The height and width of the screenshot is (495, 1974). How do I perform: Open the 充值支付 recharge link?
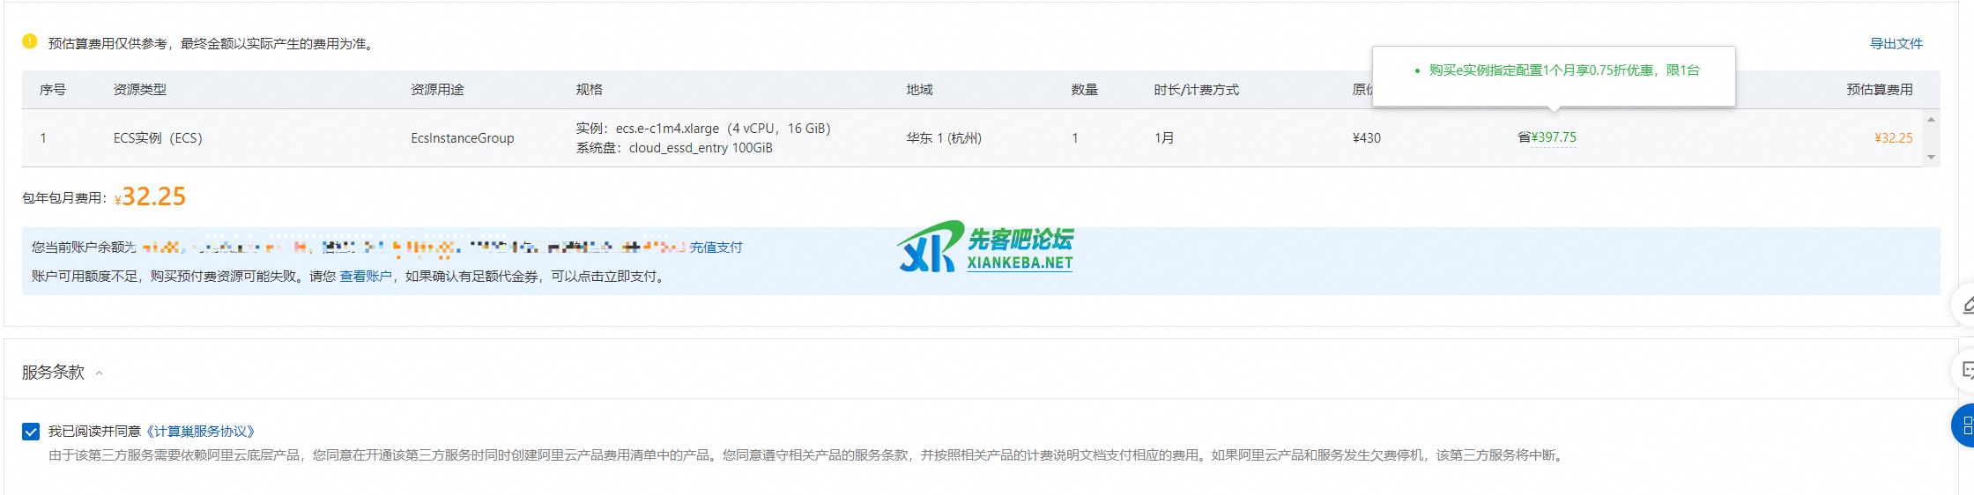point(716,247)
